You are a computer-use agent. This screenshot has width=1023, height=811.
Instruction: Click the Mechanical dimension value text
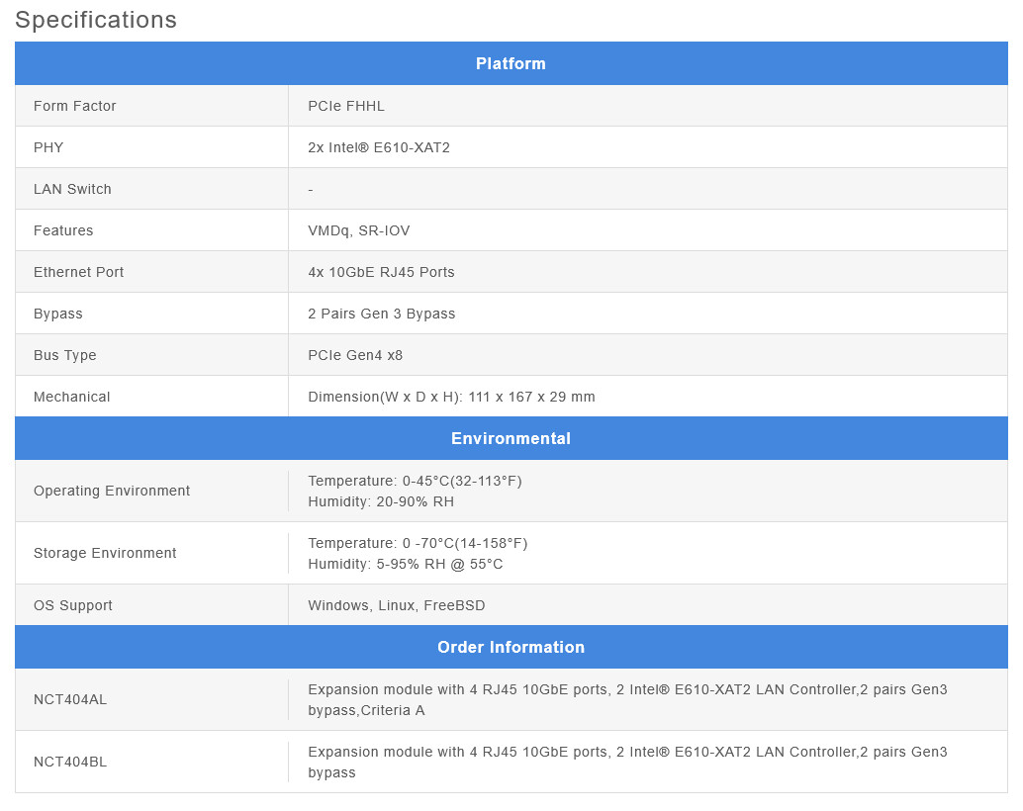click(x=451, y=397)
